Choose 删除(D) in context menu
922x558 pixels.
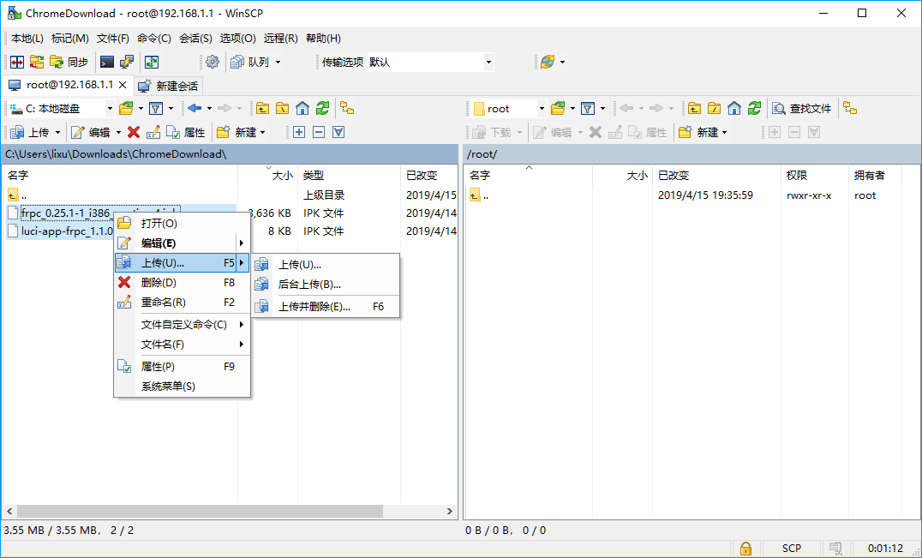[183, 283]
